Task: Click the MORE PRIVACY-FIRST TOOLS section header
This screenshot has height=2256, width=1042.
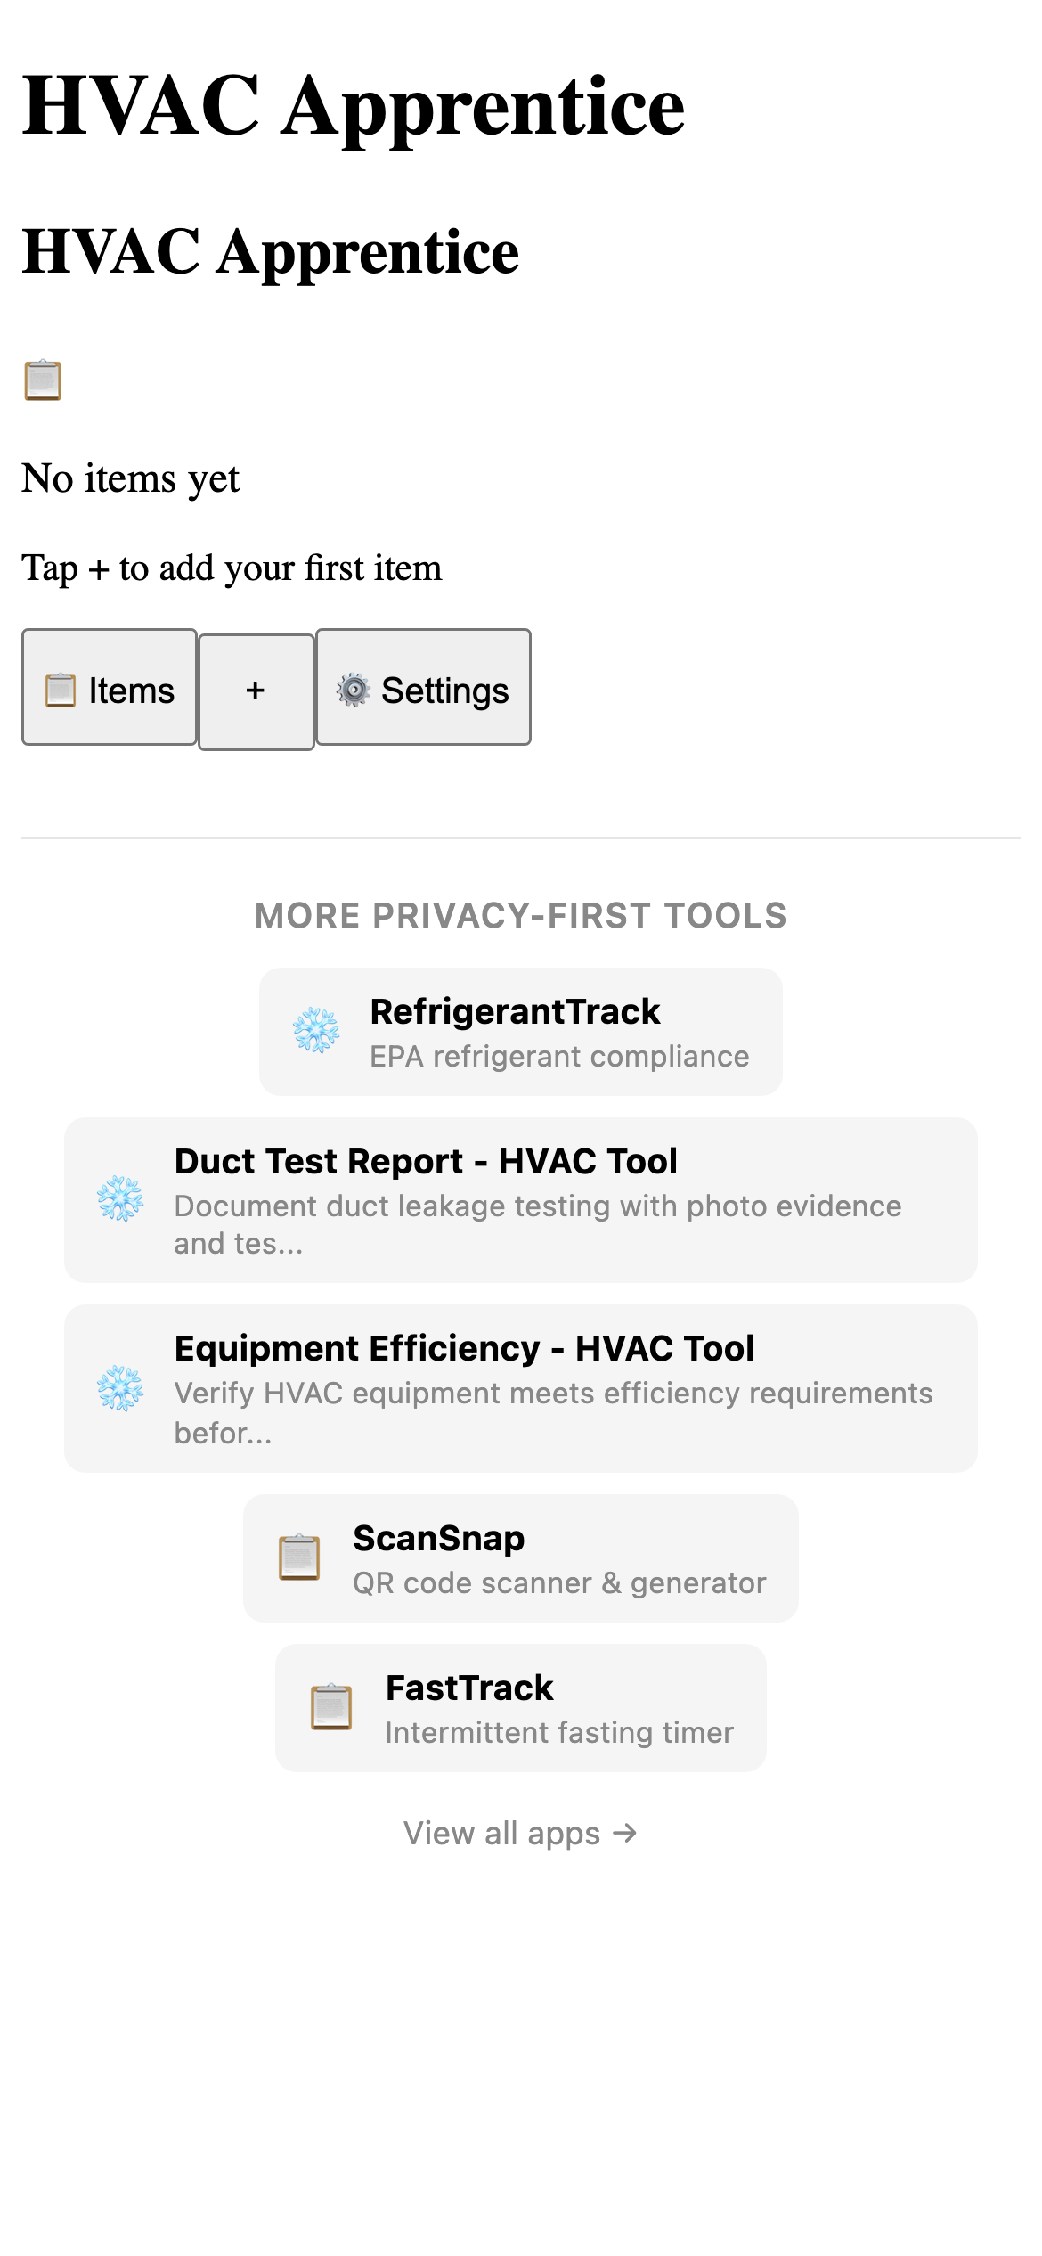Action: tap(520, 915)
